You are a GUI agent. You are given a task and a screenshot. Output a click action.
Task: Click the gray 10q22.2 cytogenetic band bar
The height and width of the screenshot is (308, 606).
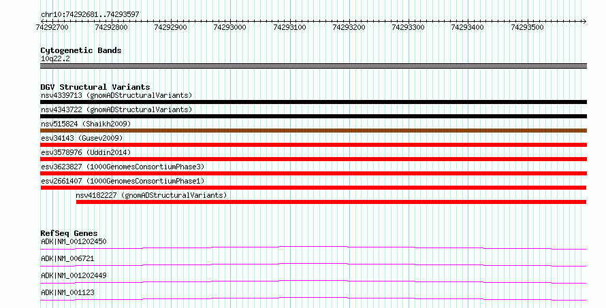[313, 66]
